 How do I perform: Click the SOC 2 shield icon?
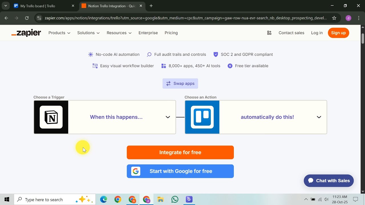pyautogui.click(x=216, y=54)
